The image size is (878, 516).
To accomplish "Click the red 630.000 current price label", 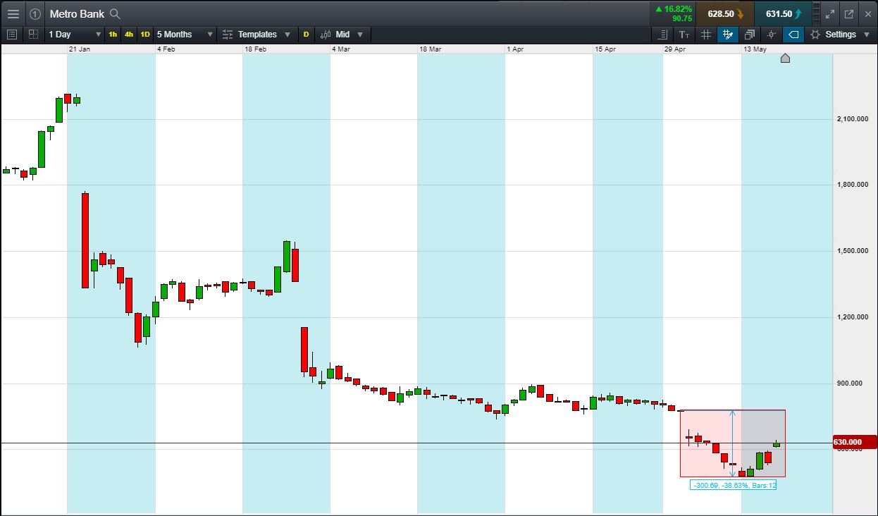I will click(854, 443).
